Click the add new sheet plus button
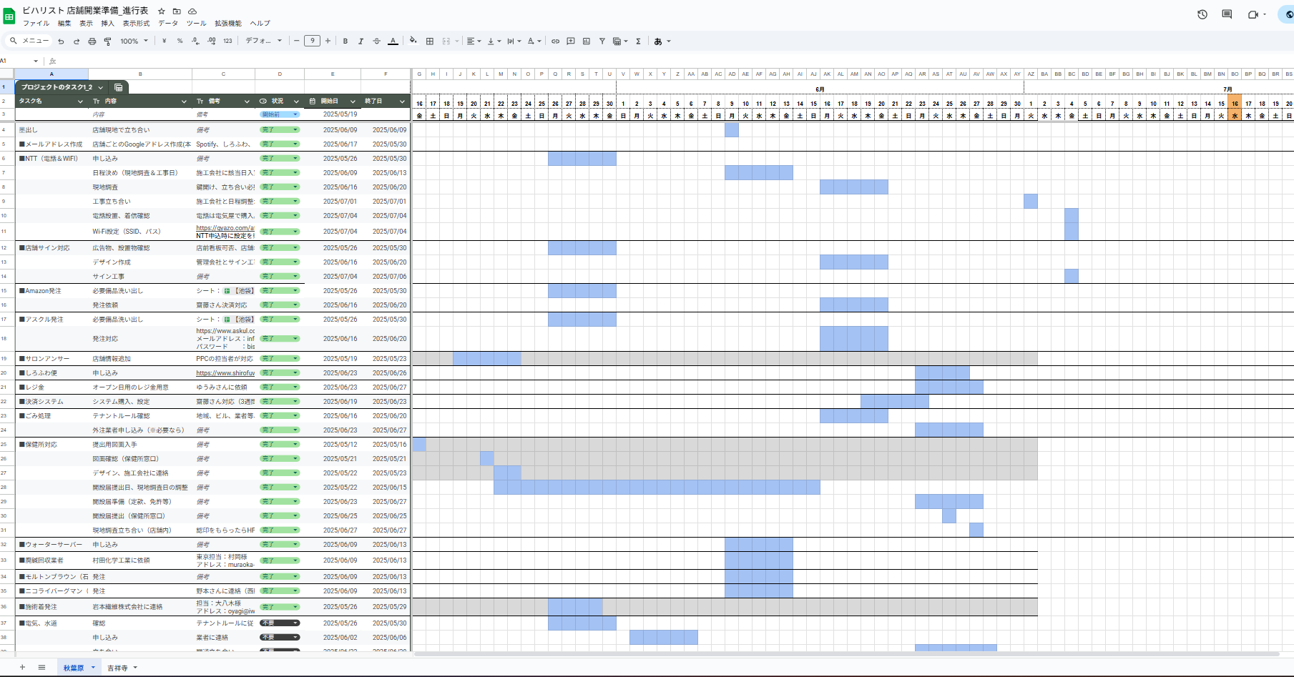This screenshot has width=1294, height=677. pos(22,668)
